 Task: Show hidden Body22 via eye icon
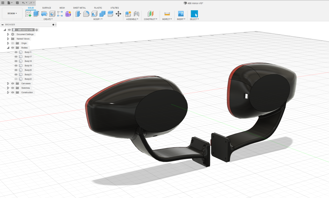pyautogui.click(x=16, y=79)
